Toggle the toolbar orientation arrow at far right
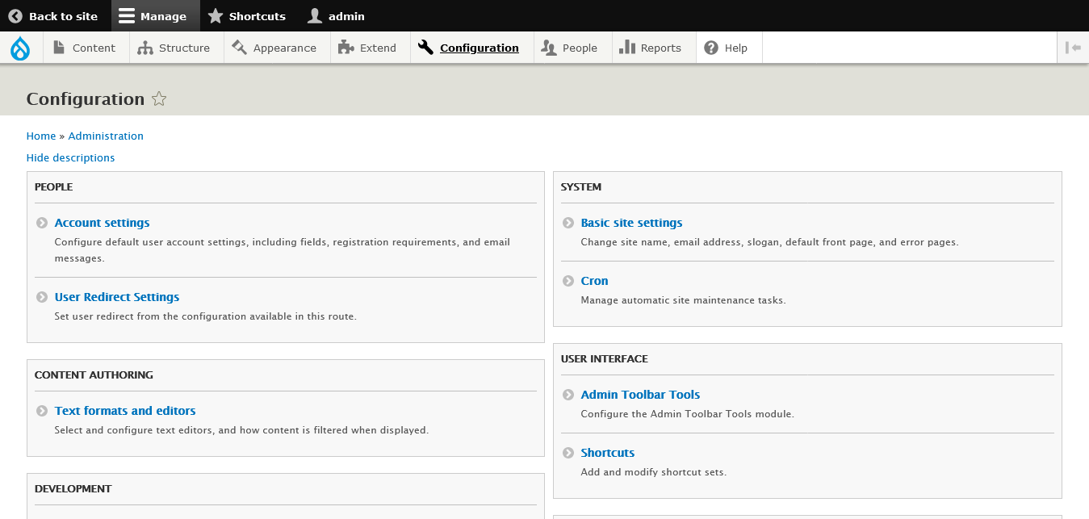The height and width of the screenshot is (519, 1089). pyautogui.click(x=1073, y=47)
